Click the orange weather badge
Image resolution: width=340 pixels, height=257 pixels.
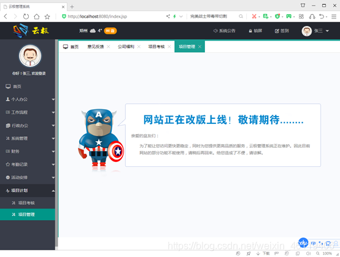(110, 31)
